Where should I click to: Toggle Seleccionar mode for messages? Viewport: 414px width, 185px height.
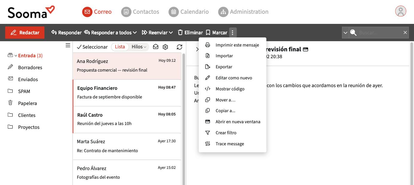pyautogui.click(x=92, y=47)
